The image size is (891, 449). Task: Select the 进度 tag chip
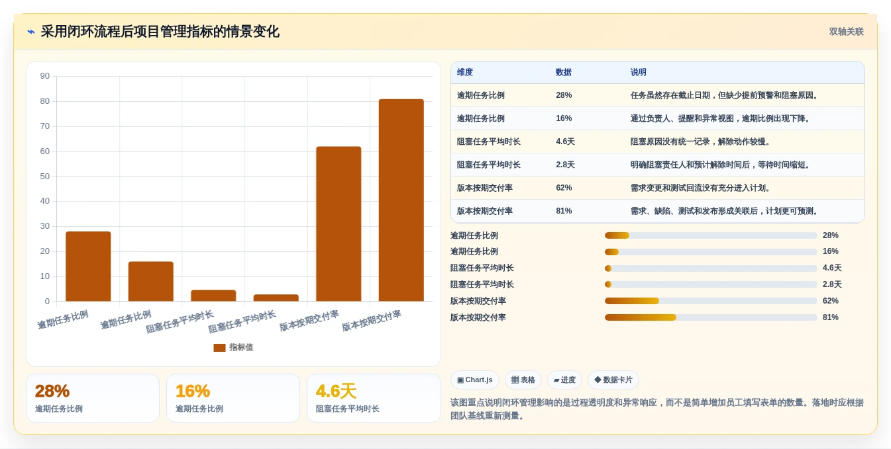[x=564, y=380]
